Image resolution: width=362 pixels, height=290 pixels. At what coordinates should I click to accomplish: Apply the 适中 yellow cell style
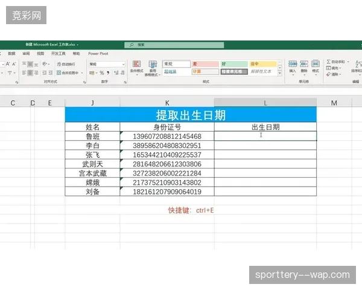click(262, 64)
